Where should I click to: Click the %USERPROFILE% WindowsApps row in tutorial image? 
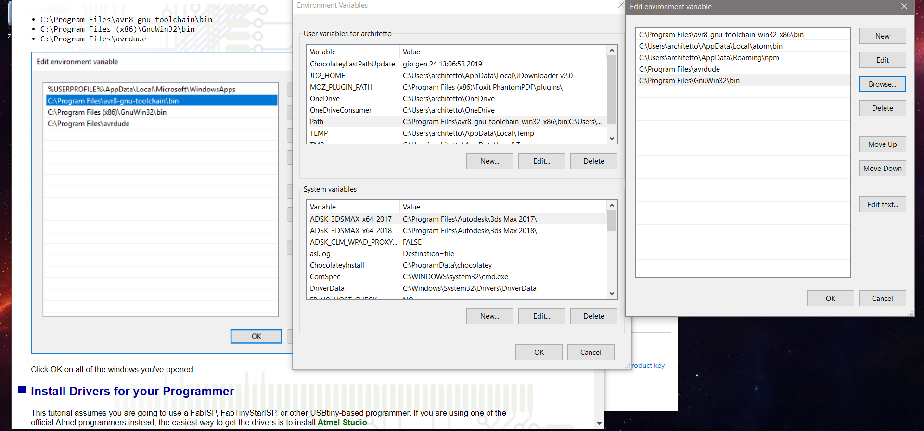tap(161, 89)
